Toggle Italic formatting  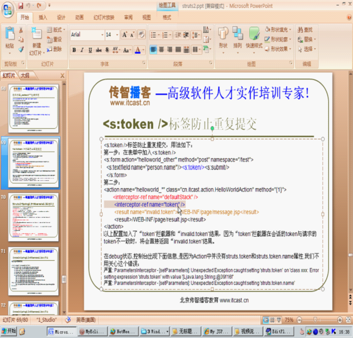click(x=82, y=50)
